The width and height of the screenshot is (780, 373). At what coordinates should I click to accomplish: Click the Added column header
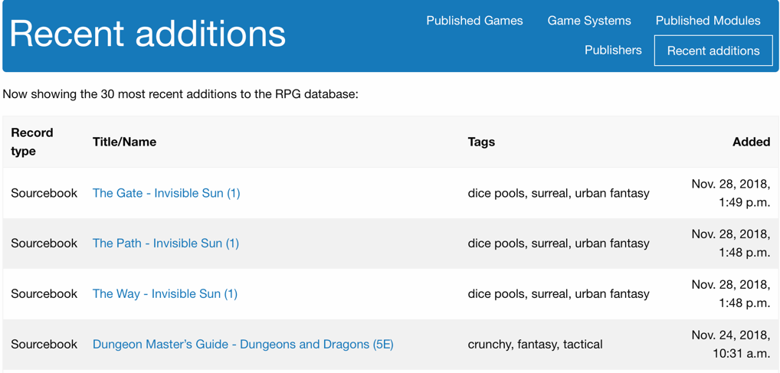(x=751, y=142)
